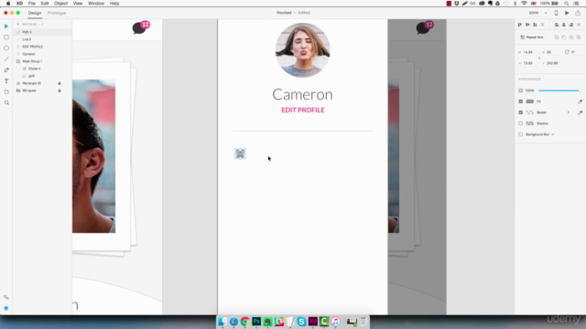Select the Artboard tool
This screenshot has width=586, height=329.
point(6,91)
